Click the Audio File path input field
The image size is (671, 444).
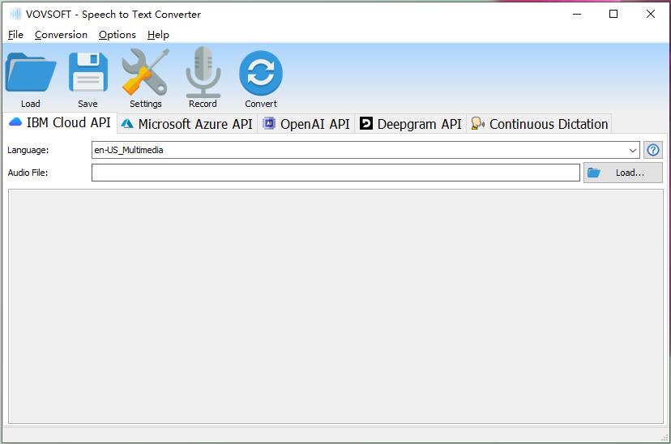tap(336, 173)
